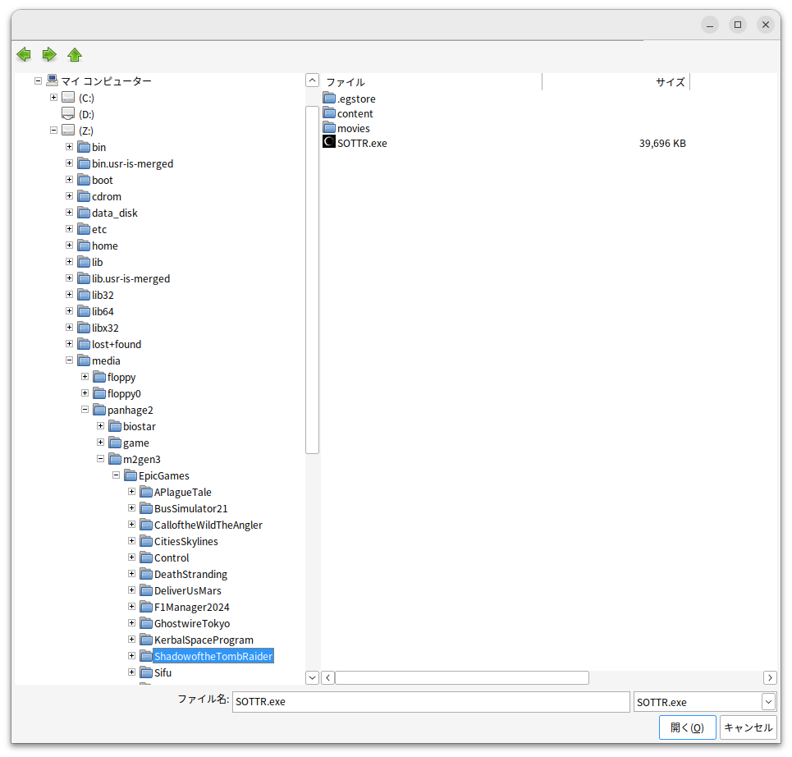Open the .egstore folder icon
792x757 pixels.
[x=329, y=98]
